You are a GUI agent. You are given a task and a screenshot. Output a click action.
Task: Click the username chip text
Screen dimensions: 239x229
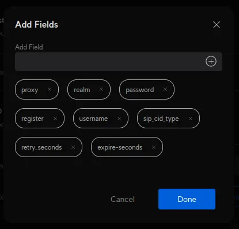[x=93, y=119]
